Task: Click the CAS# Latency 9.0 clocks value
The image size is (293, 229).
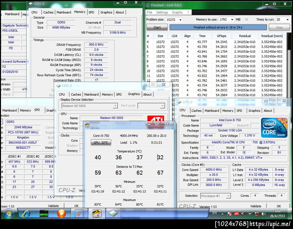Action: [x=96, y=55]
